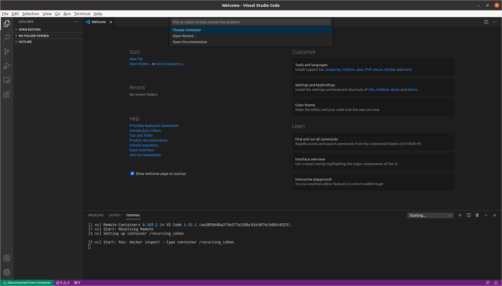The image size is (502, 286).
Task: Install Docker support link
Action: coord(390,70)
